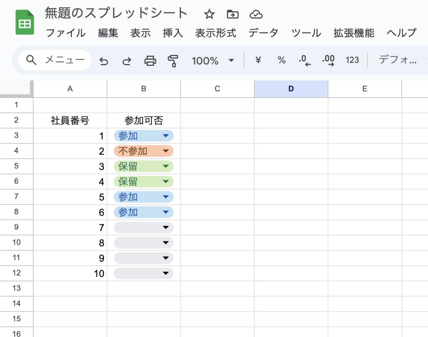Open the default font dropdown
This screenshot has width=428, height=337.
pyautogui.click(x=398, y=60)
